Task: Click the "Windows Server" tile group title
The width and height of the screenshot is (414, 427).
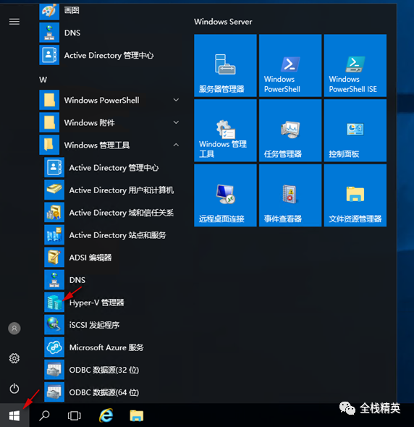Action: click(223, 22)
